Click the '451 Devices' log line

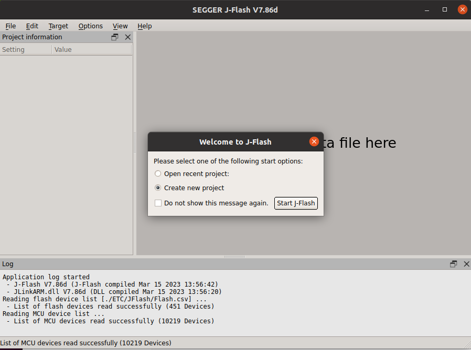coord(110,306)
